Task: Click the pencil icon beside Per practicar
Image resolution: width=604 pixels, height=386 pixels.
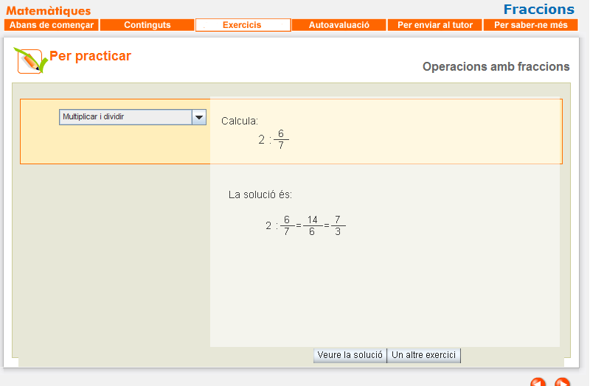Action: point(31,60)
